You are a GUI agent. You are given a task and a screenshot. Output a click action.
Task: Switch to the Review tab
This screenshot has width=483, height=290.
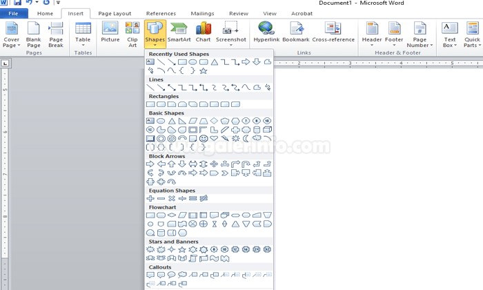pos(239,14)
